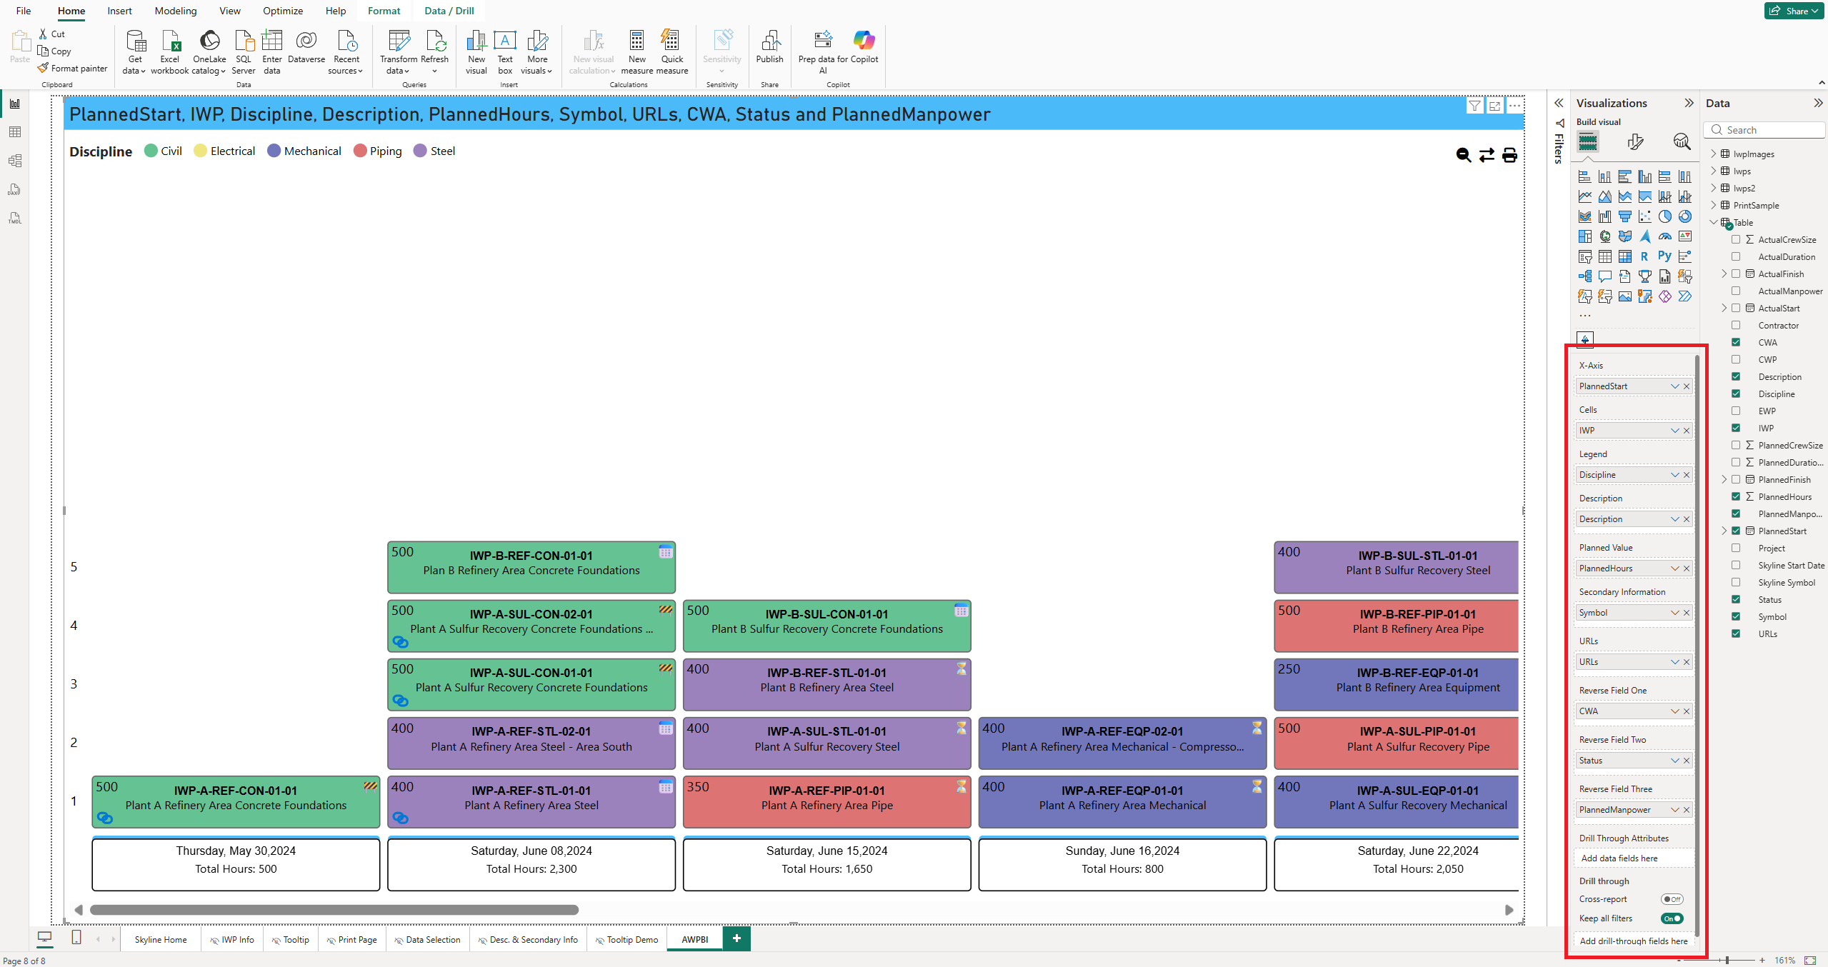Click the Share button
Image resolution: width=1828 pixels, height=967 pixels.
click(x=1794, y=11)
